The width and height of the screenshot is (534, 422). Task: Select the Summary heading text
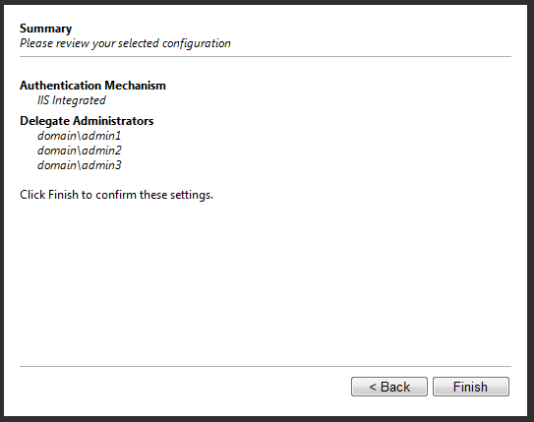tap(45, 29)
